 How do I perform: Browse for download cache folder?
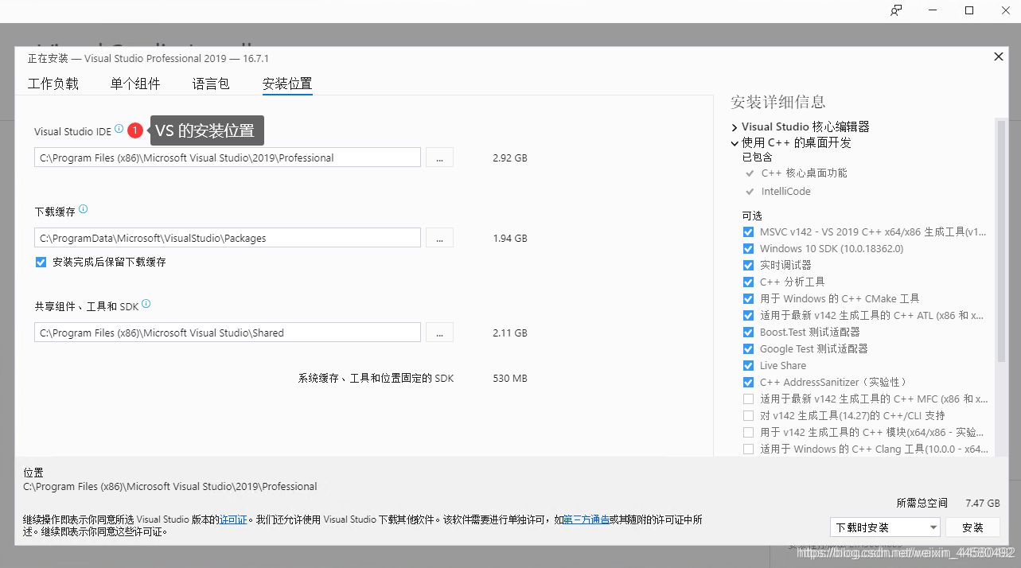[439, 238]
